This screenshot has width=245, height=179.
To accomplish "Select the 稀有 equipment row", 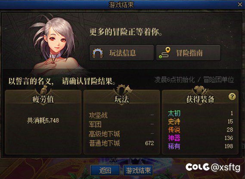I will tap(201, 146).
